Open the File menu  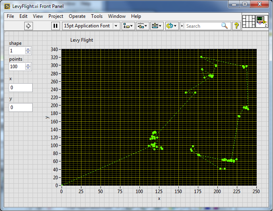pyautogui.click(x=10, y=16)
